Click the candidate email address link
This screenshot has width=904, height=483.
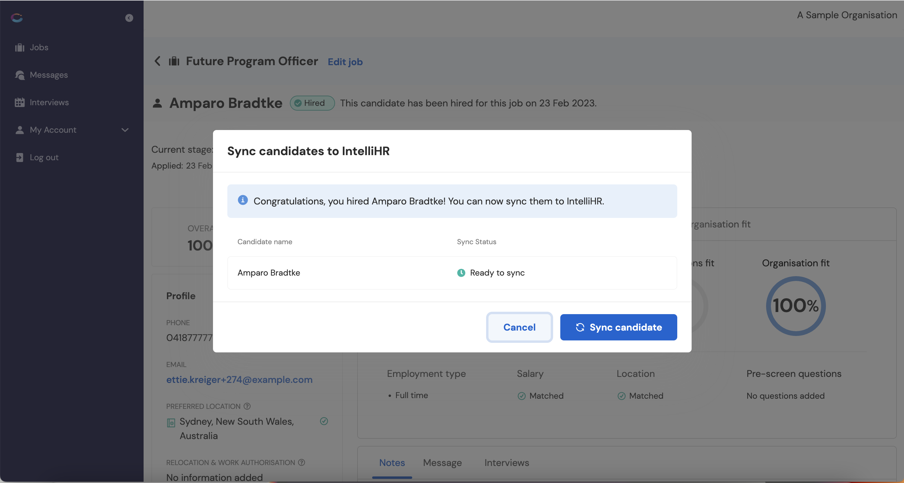click(x=239, y=380)
